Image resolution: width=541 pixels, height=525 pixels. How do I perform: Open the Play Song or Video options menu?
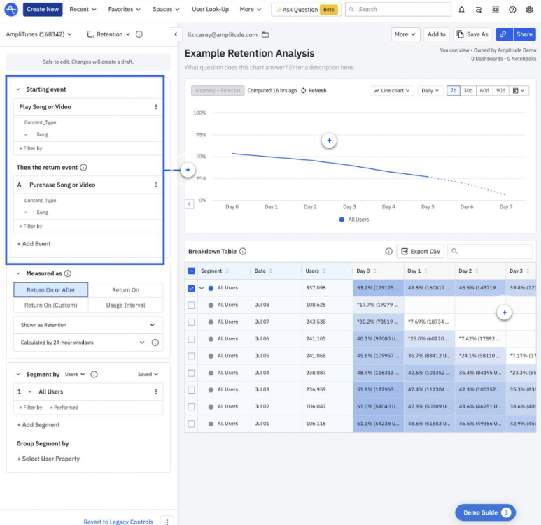(156, 107)
